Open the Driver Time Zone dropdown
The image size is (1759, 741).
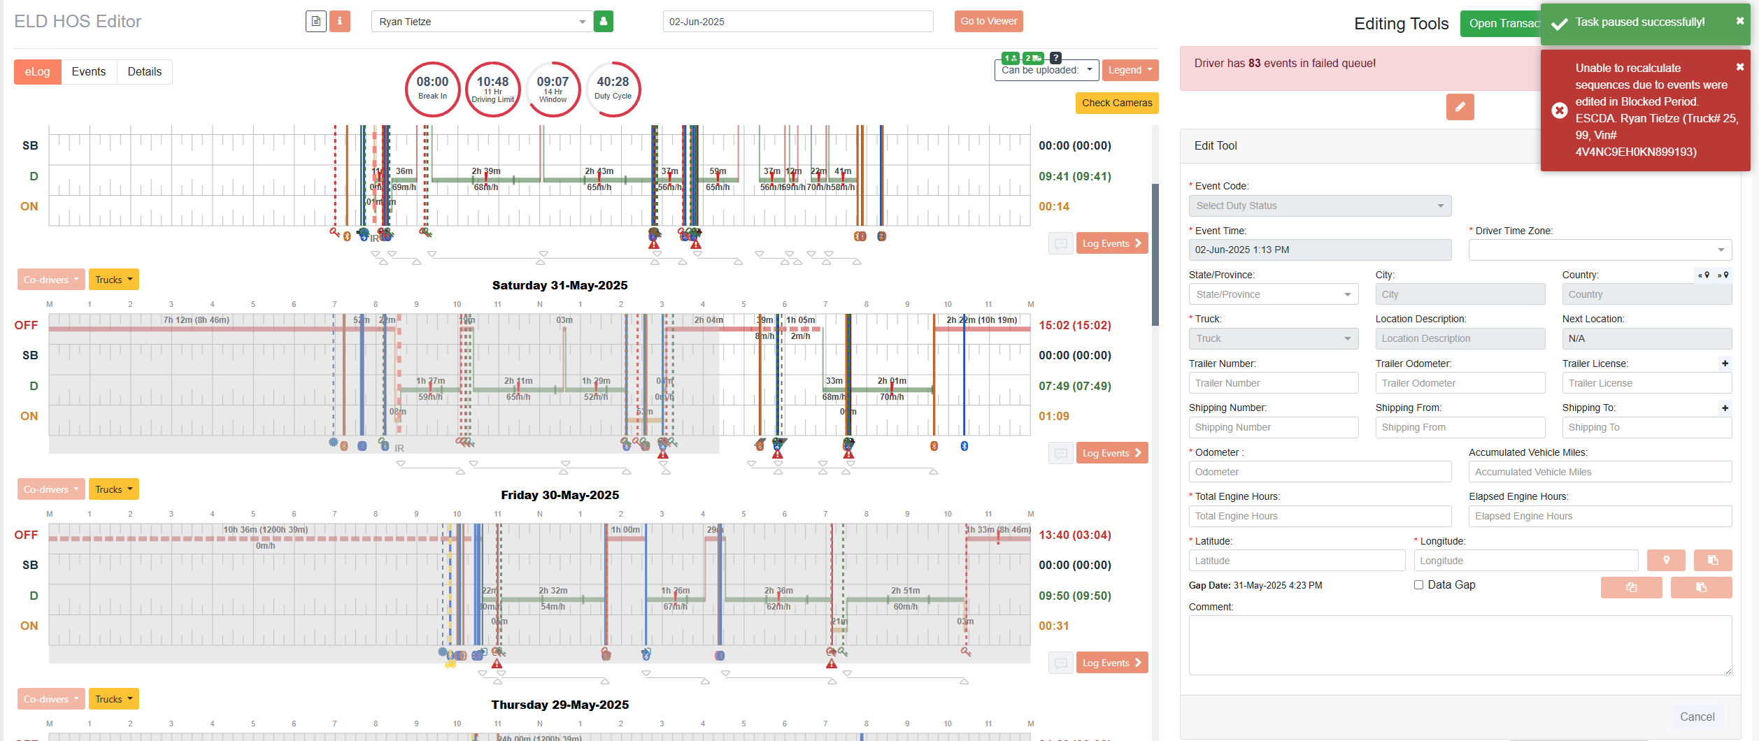[1600, 250]
